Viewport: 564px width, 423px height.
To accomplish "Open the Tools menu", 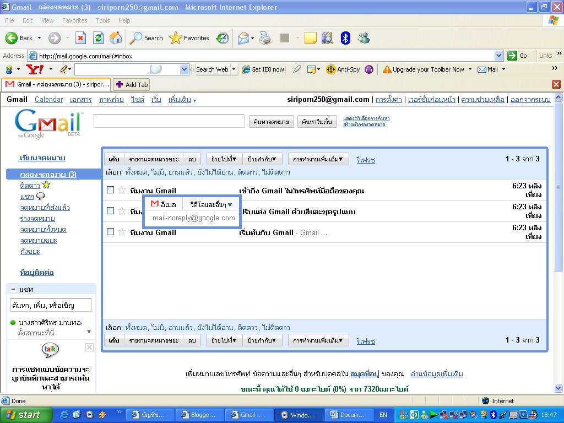I will 103,20.
